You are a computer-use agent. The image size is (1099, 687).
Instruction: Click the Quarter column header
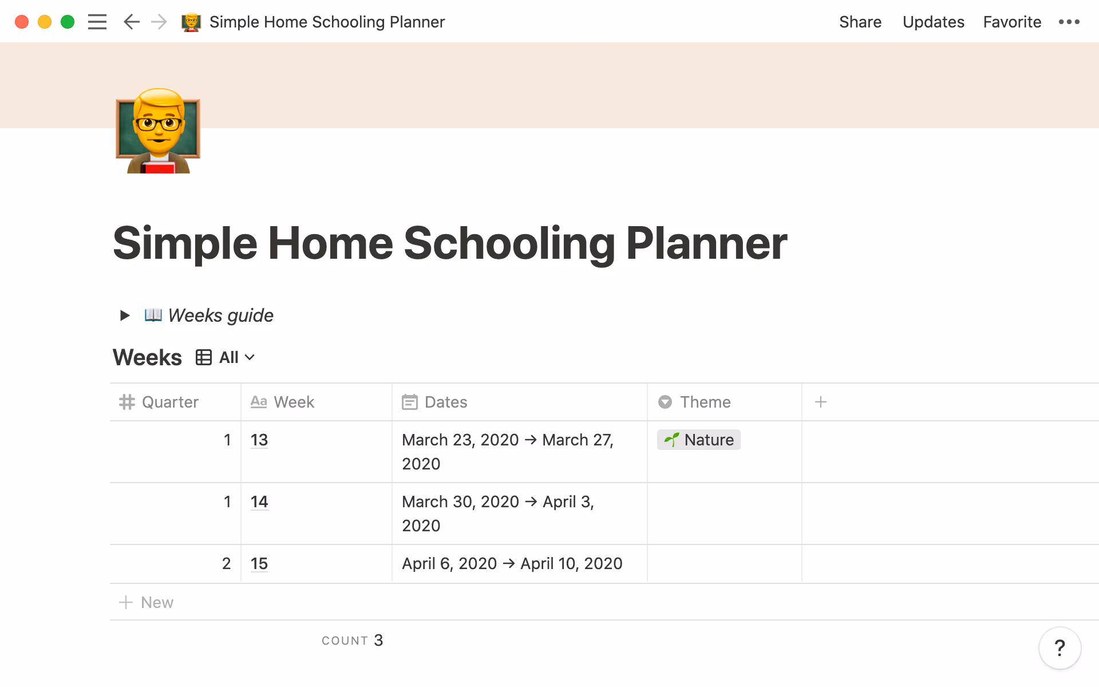170,402
